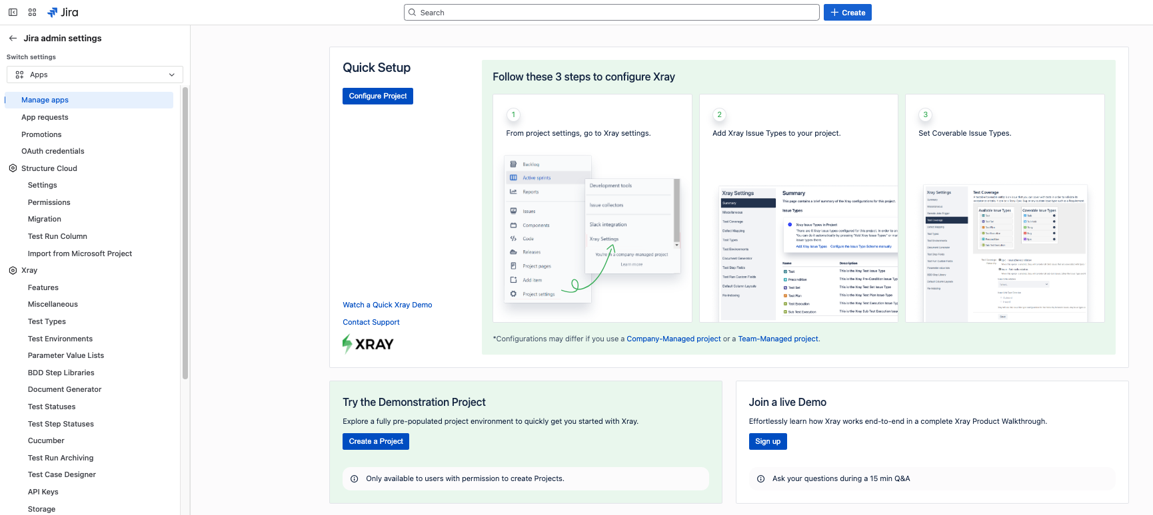The height and width of the screenshot is (515, 1153).
Task: Click the Join a live Demo heading
Action: click(788, 403)
